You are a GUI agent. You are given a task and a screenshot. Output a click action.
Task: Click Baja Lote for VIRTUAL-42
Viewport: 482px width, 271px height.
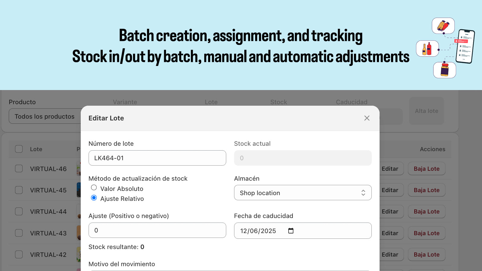point(426,254)
